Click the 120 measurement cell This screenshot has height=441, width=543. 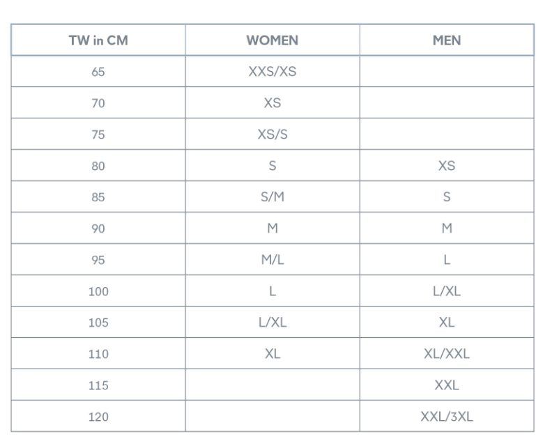(98, 417)
